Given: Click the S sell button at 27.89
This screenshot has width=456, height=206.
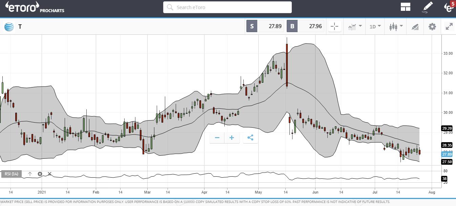Looking at the screenshot, I should pos(252,26).
